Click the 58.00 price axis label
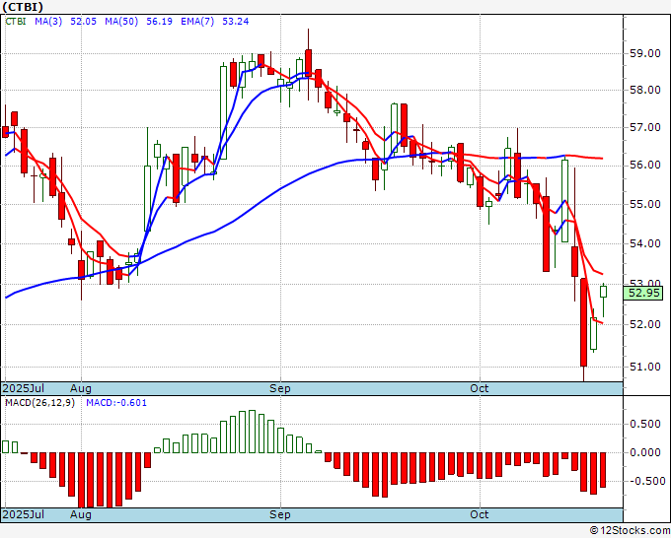The height and width of the screenshot is (538, 671). [645, 91]
